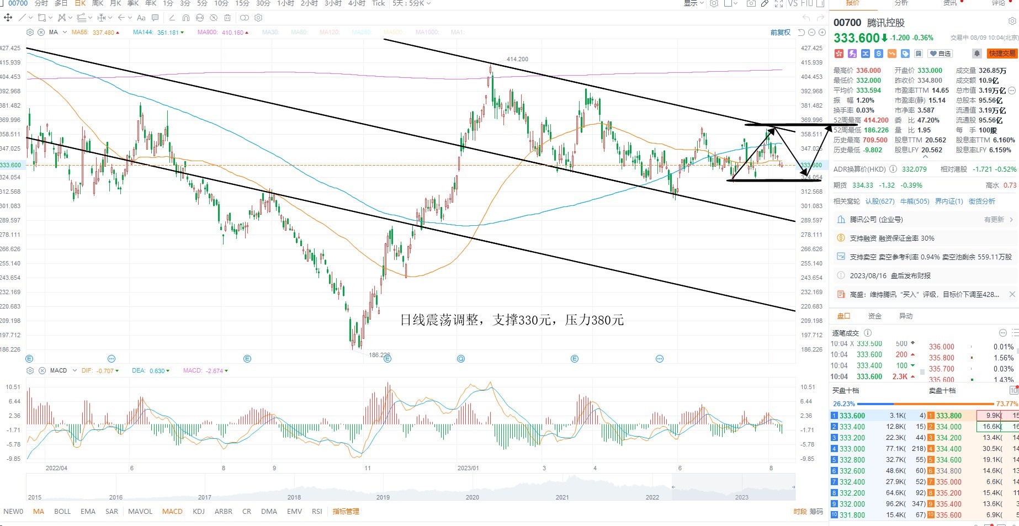Expand the rectangle shape tool options arrow

[50, 18]
